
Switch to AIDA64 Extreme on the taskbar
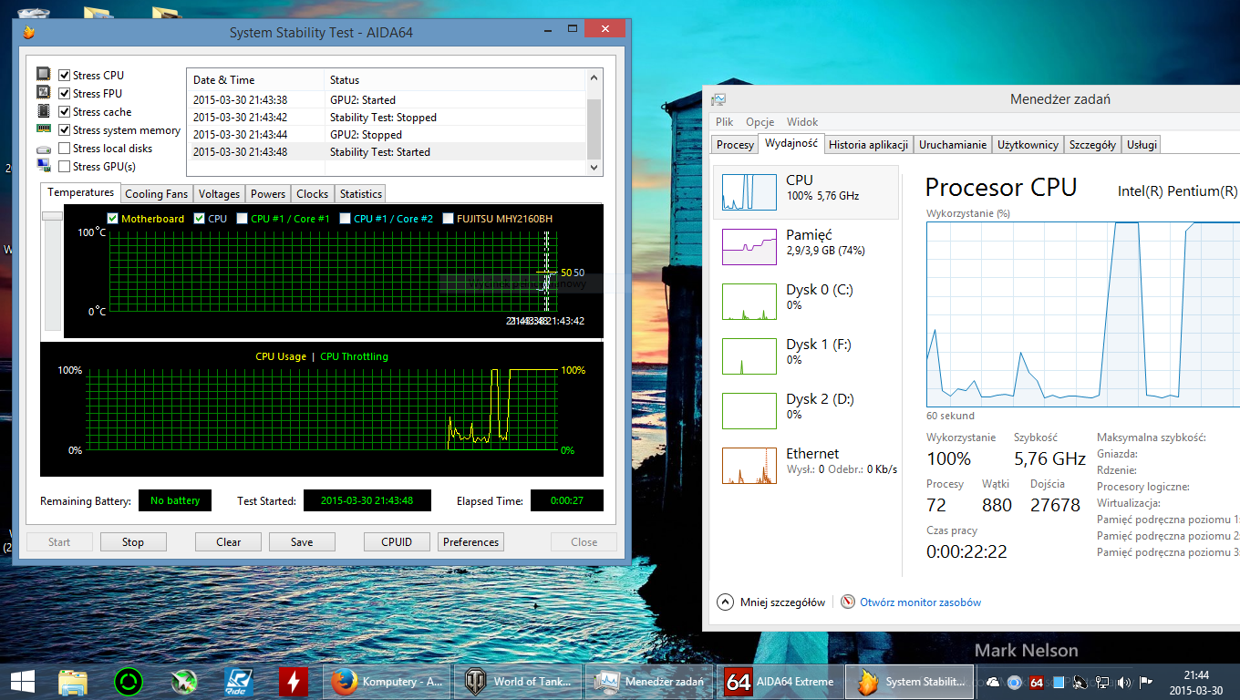780,681
